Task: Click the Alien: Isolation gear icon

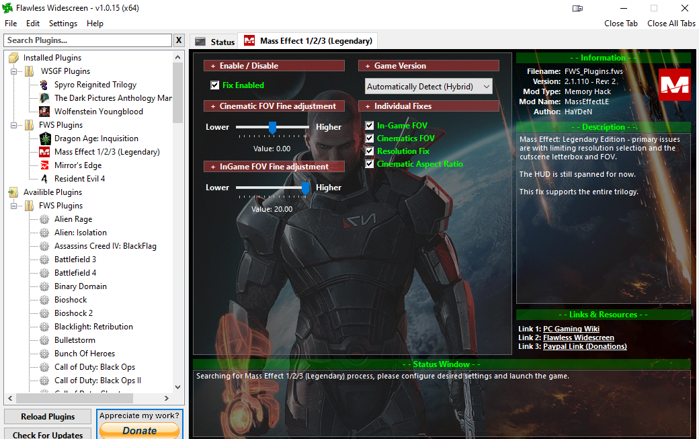Action: [x=44, y=233]
